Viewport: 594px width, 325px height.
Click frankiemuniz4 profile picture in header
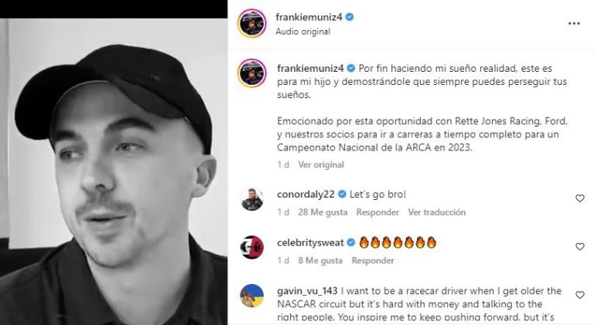[252, 23]
